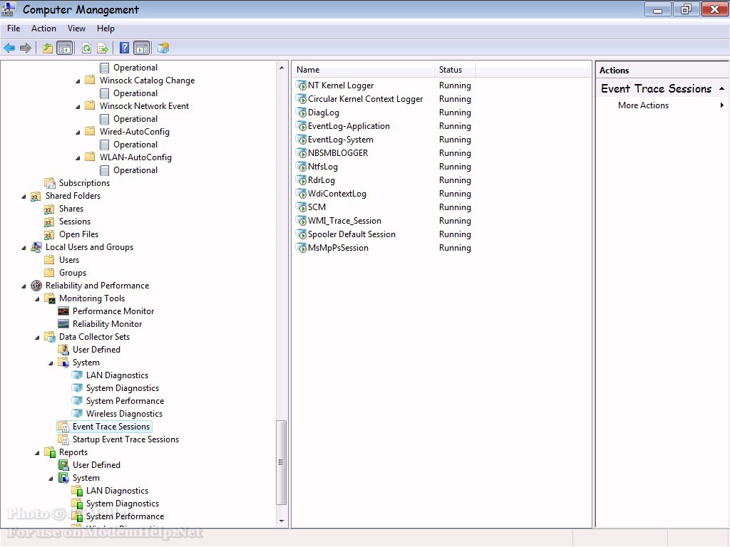The height and width of the screenshot is (547, 730).
Task: Open the View menu
Action: (x=76, y=28)
